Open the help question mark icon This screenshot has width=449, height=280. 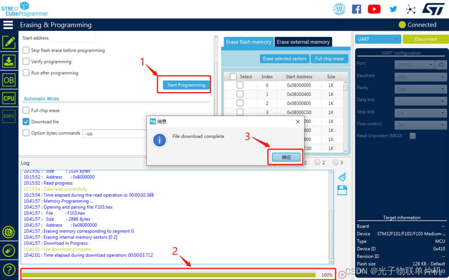click(x=9, y=269)
